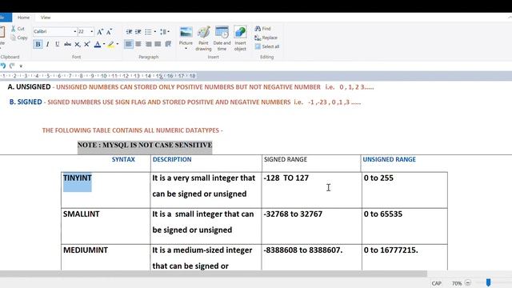Move the zoom slider handle
Viewport: 512px width, 288px height.
488,282
